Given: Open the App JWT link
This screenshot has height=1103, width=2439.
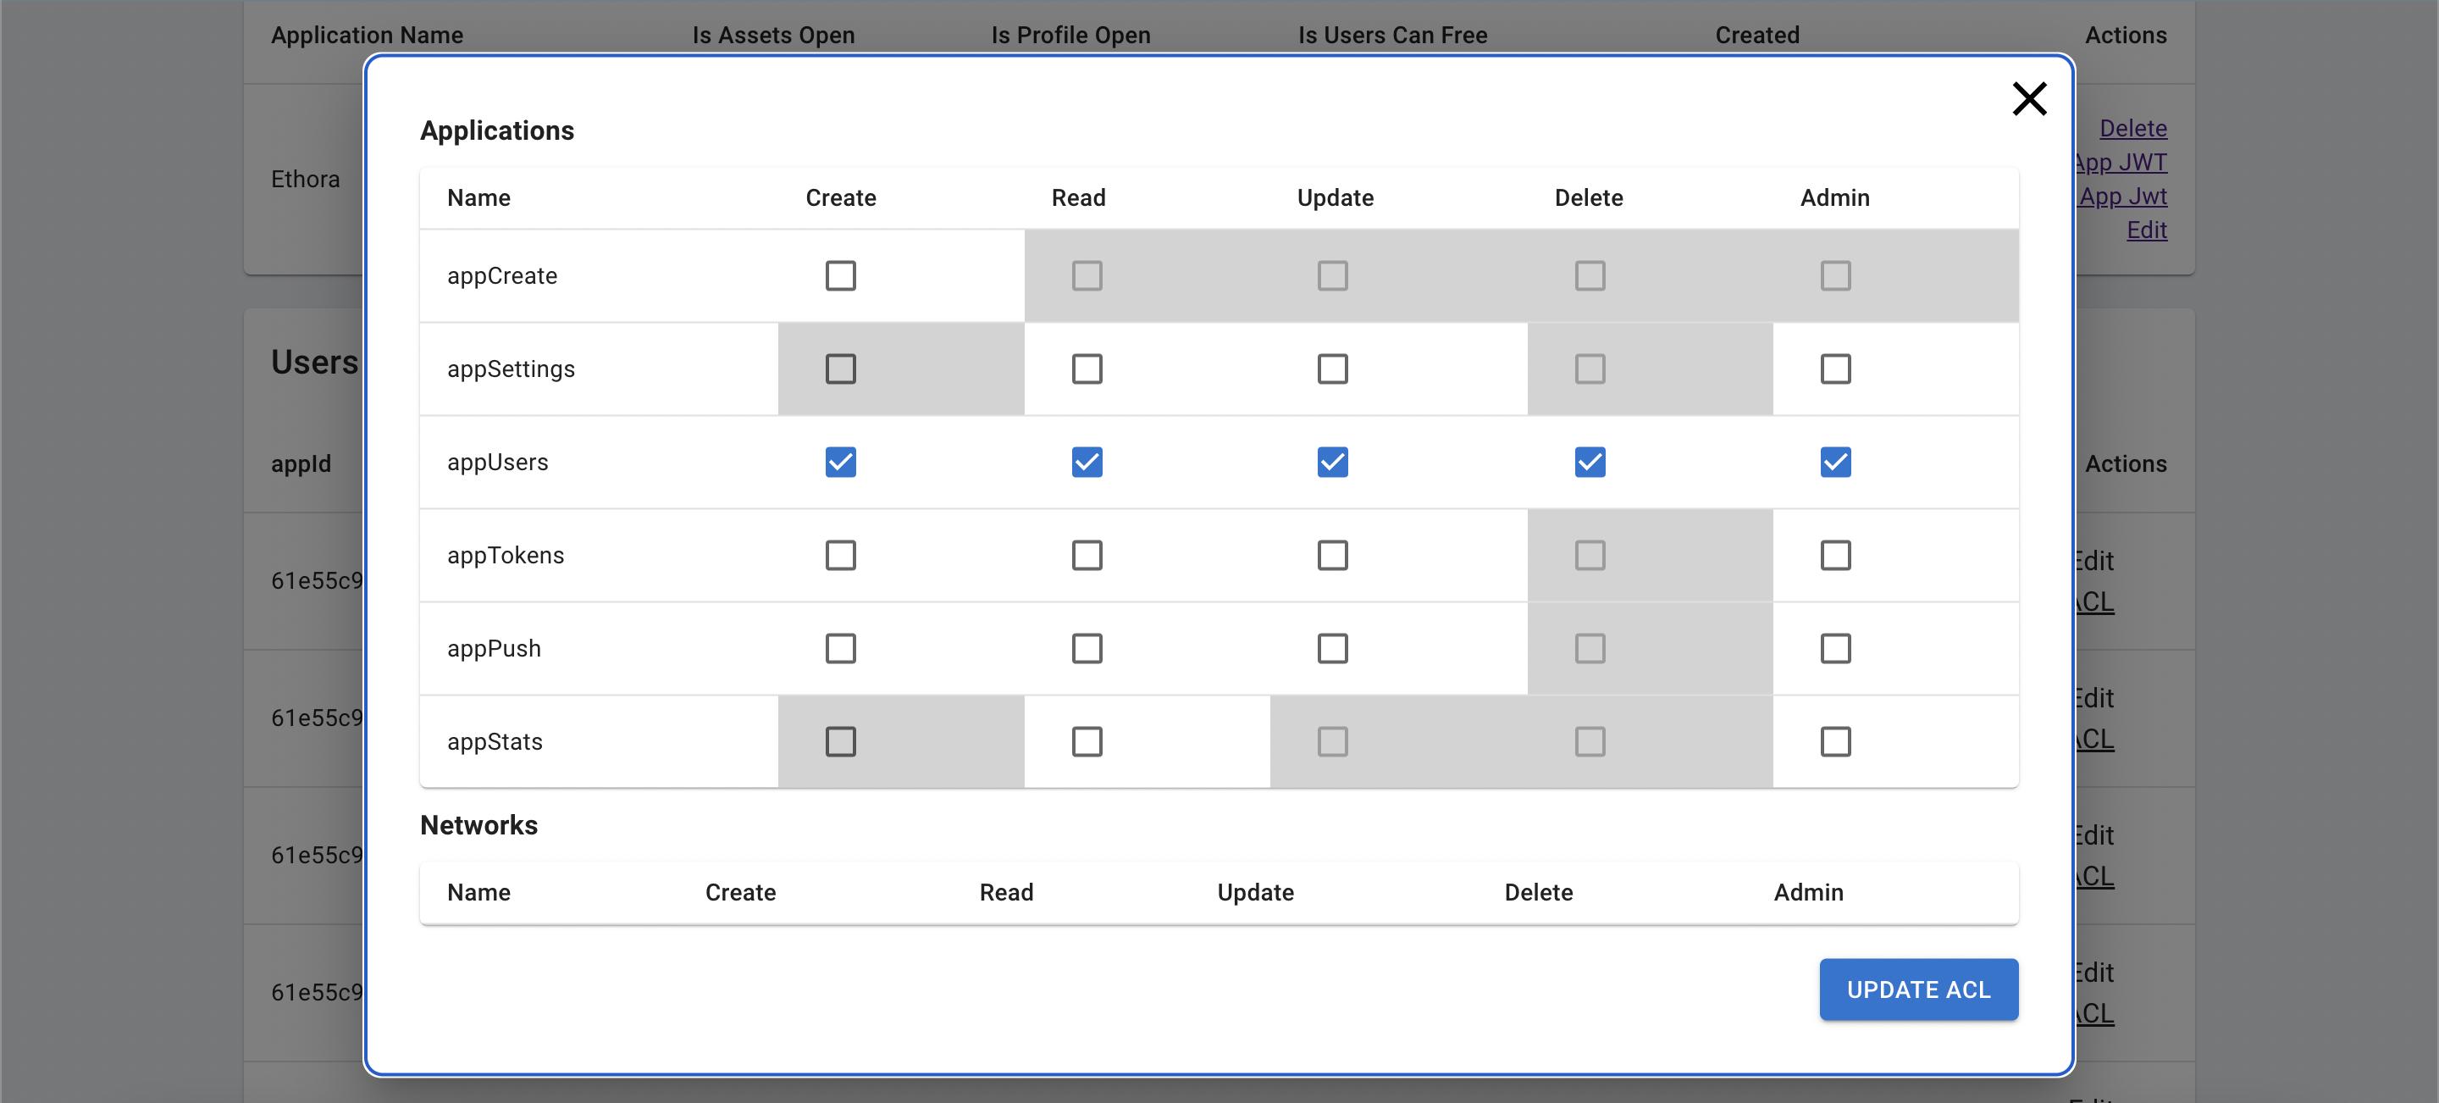Looking at the screenshot, I should click(x=2121, y=161).
